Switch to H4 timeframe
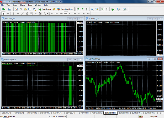The width and height of the screenshot is (164, 118). (x=75, y=13)
